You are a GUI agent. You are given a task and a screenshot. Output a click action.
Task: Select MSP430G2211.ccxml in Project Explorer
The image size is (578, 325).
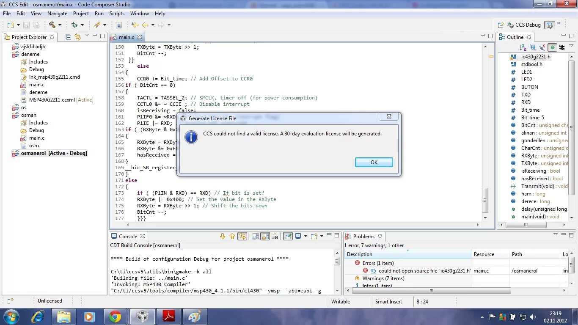coord(57,100)
